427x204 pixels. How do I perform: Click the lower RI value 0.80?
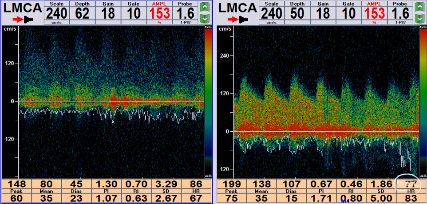[351, 198]
